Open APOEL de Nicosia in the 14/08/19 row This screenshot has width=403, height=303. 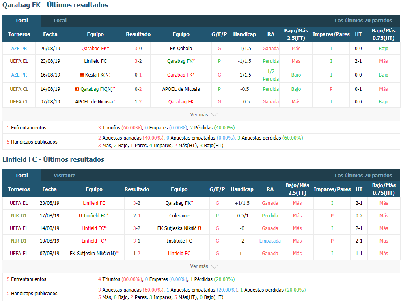(x=181, y=89)
